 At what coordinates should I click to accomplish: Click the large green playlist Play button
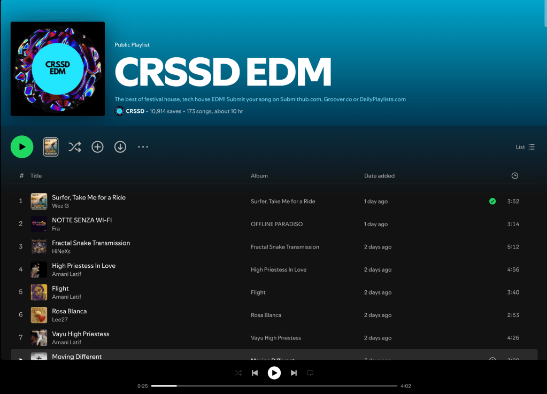[22, 147]
